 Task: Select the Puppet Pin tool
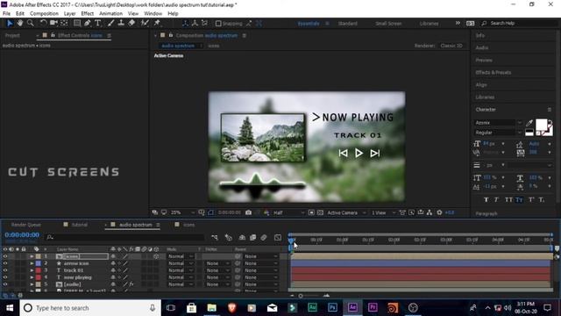pyautogui.click(x=157, y=24)
